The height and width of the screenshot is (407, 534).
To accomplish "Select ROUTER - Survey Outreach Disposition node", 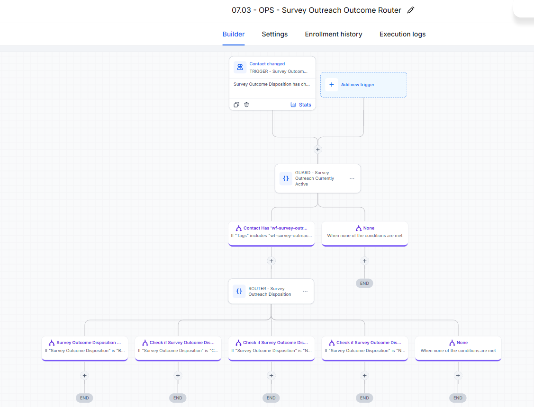I will click(x=271, y=292).
